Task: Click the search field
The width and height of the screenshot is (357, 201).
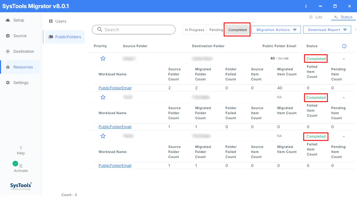Action: (x=134, y=30)
